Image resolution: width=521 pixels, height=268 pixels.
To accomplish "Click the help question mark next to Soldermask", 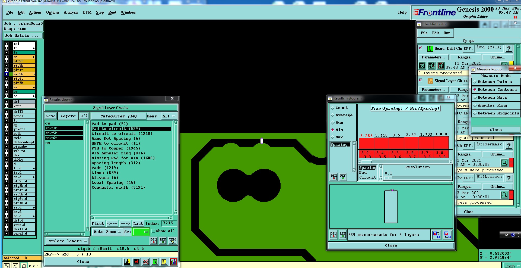I will click(509, 146).
